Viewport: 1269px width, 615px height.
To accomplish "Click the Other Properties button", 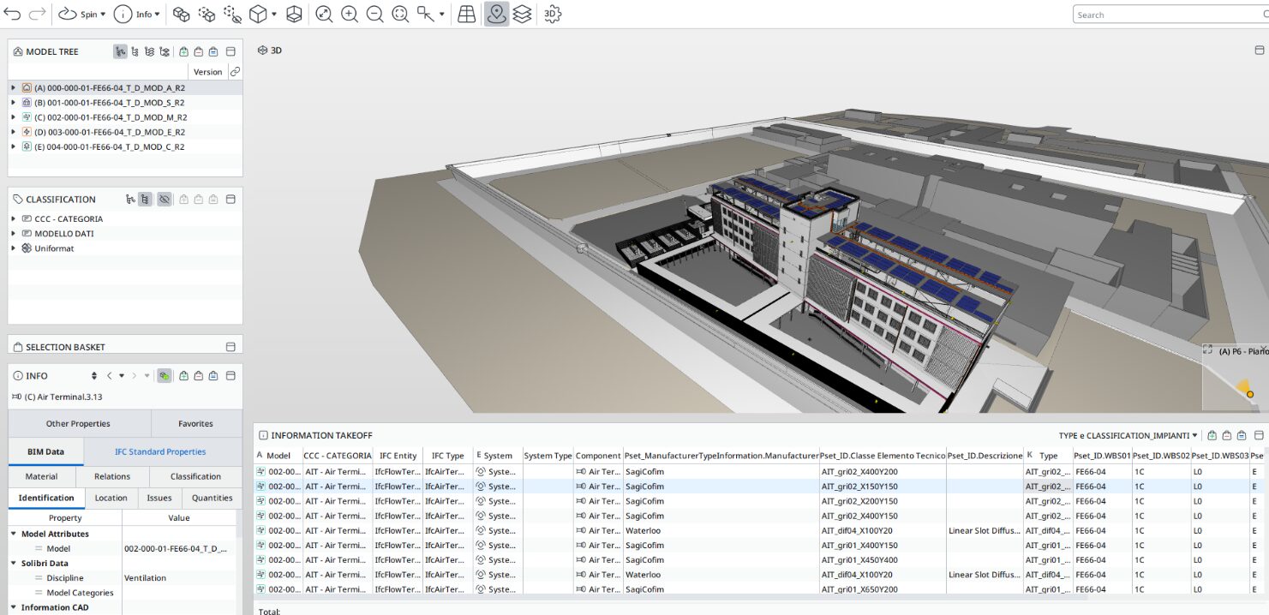I will tap(78, 424).
